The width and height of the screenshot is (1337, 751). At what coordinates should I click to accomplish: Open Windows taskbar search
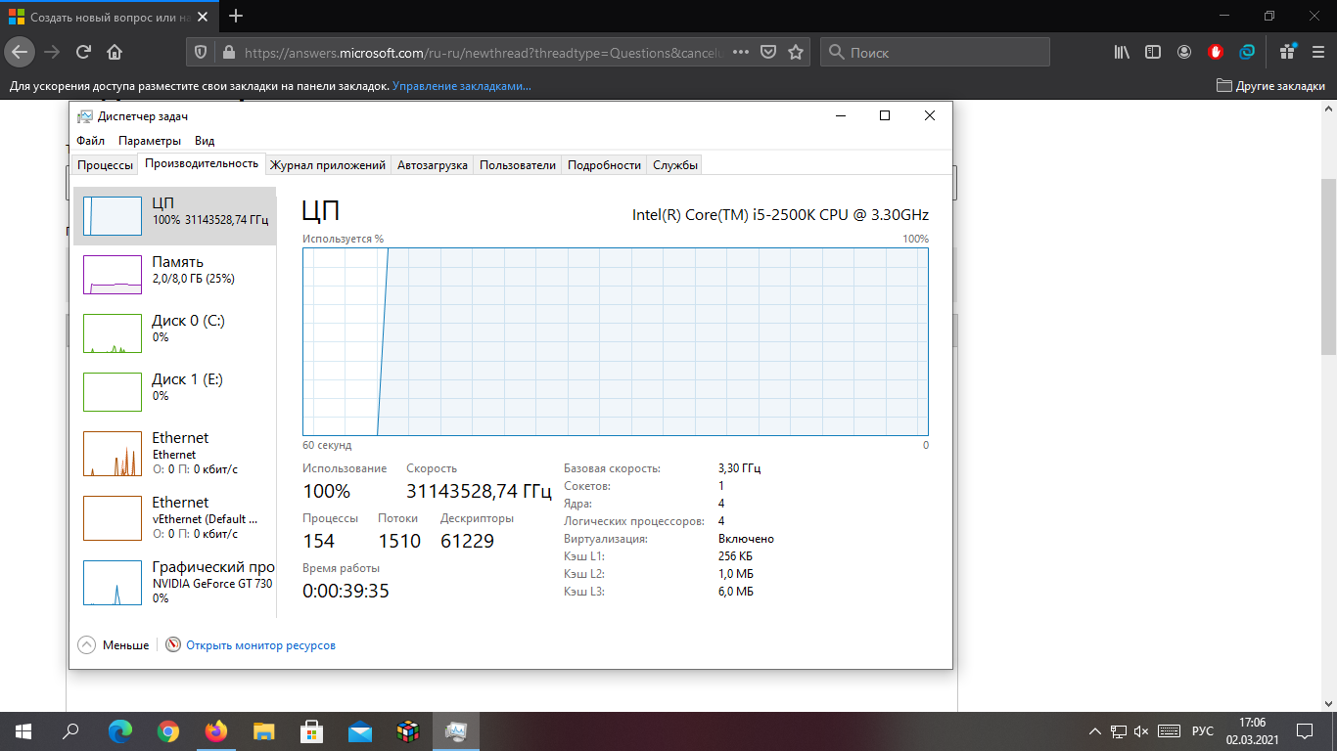(70, 731)
